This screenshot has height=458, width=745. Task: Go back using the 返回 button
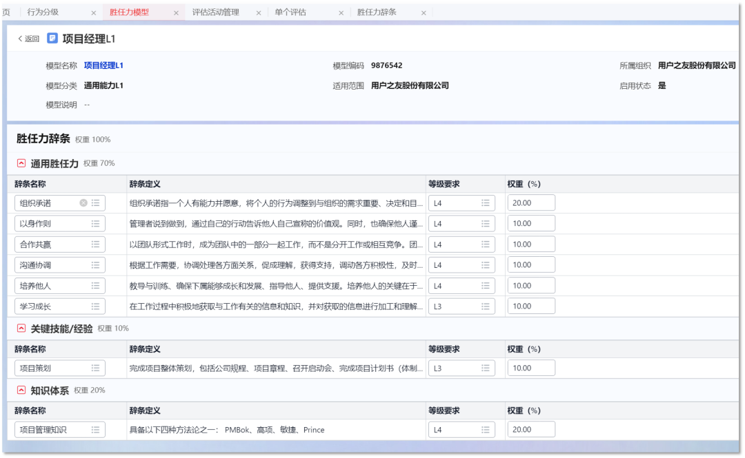[28, 39]
